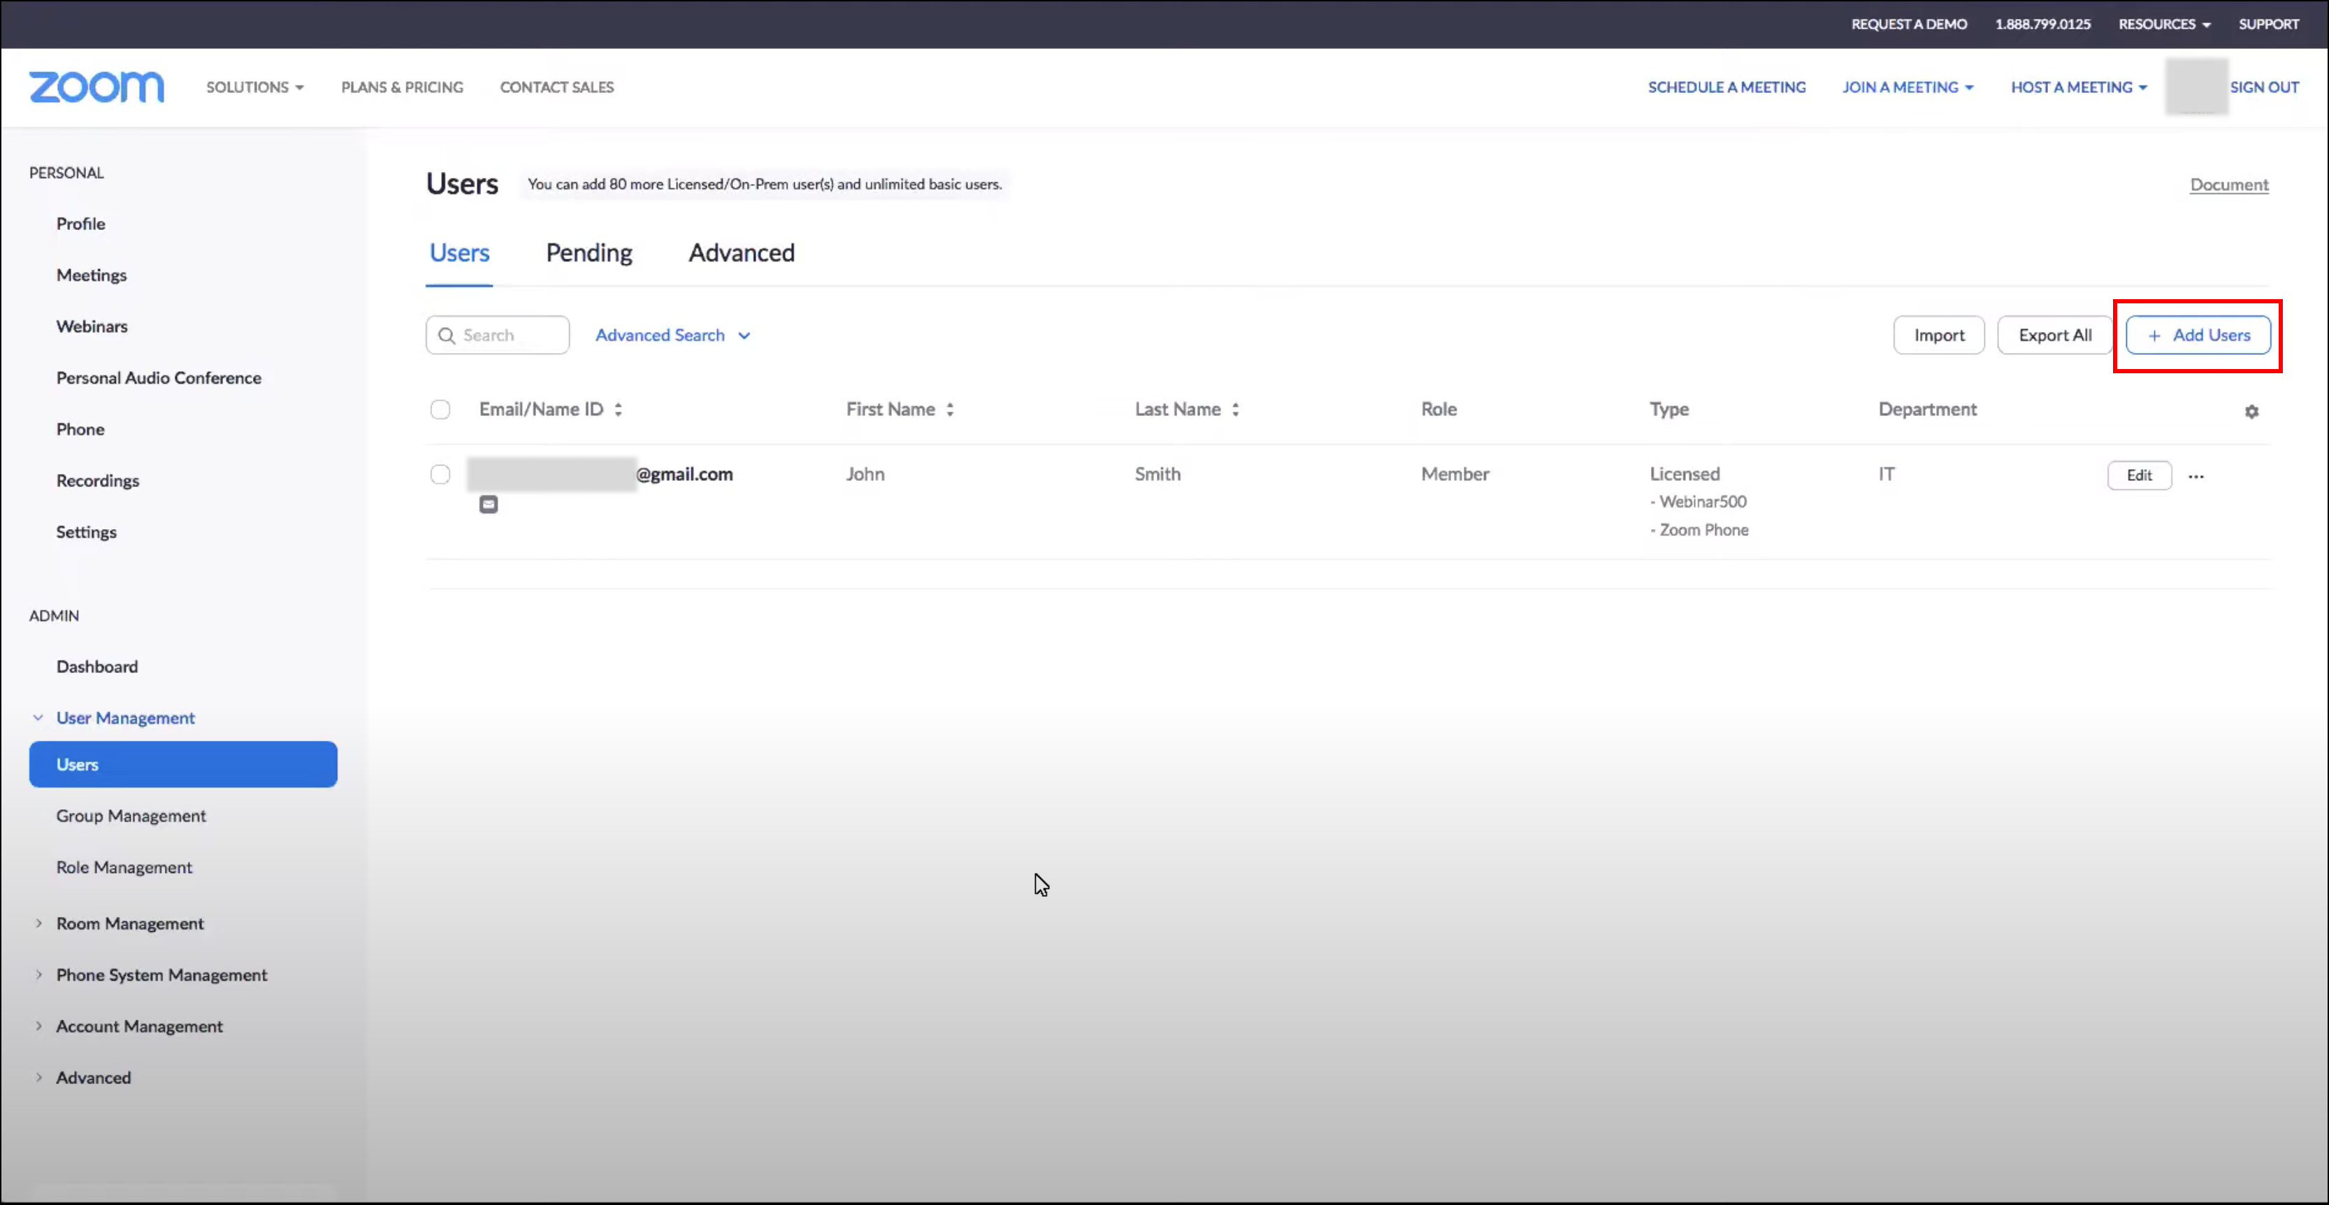Open Recordings in sidebar
2329x1205 pixels.
pos(98,481)
